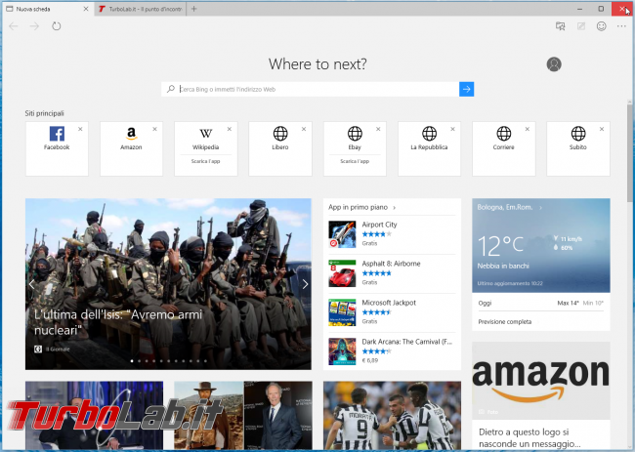635x452 pixels.
Task: Close the Nuova scheda tab
Action: 86,9
